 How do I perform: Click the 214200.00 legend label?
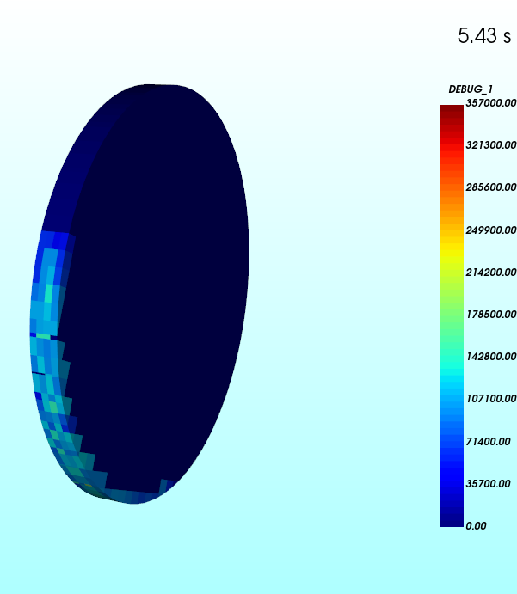point(491,272)
